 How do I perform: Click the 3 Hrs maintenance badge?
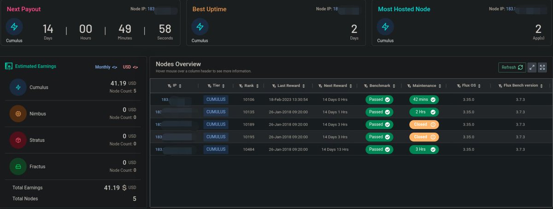[424, 149]
